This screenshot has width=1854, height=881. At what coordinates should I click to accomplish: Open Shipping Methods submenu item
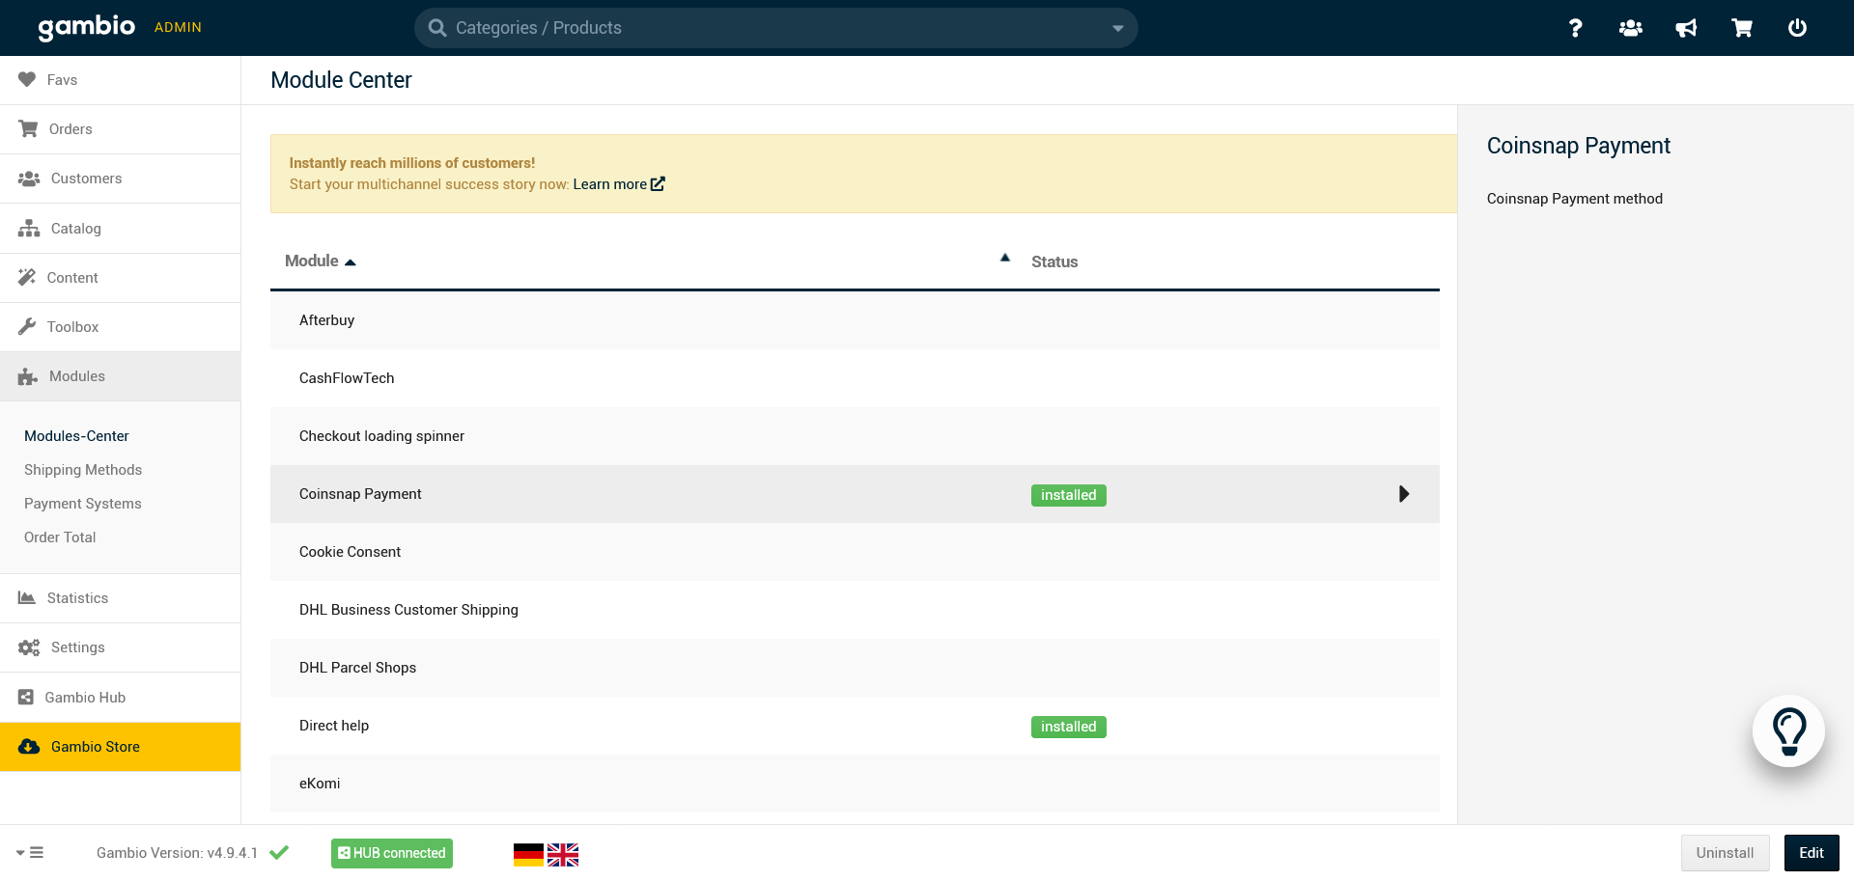click(x=83, y=470)
